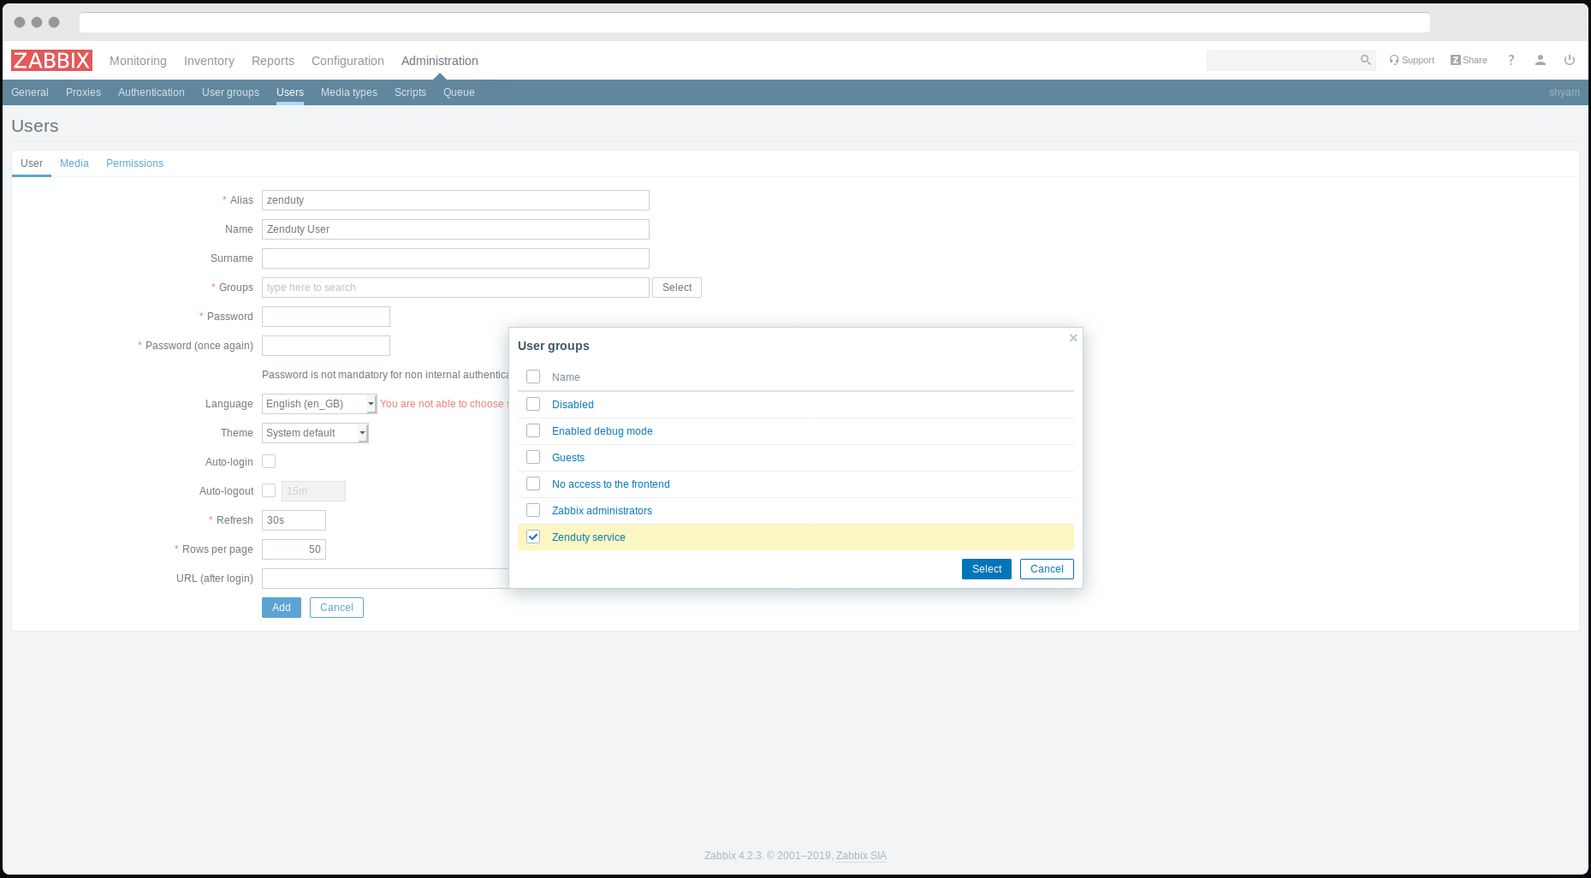Focus the top search box
The width and height of the screenshot is (1591, 878).
pyautogui.click(x=1282, y=60)
